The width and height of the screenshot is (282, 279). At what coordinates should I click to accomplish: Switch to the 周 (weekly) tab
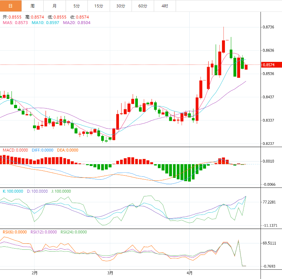[33, 6]
